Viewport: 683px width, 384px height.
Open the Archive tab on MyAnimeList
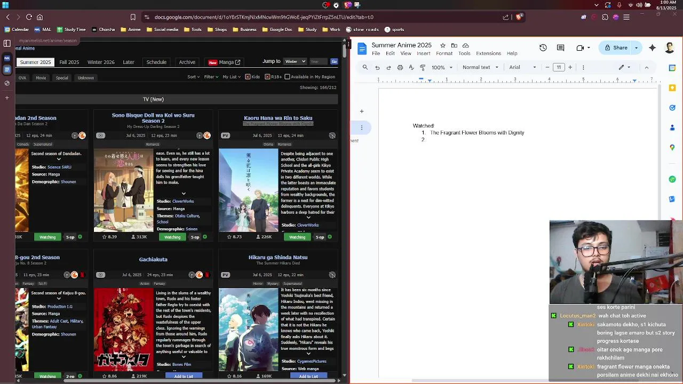point(187,62)
